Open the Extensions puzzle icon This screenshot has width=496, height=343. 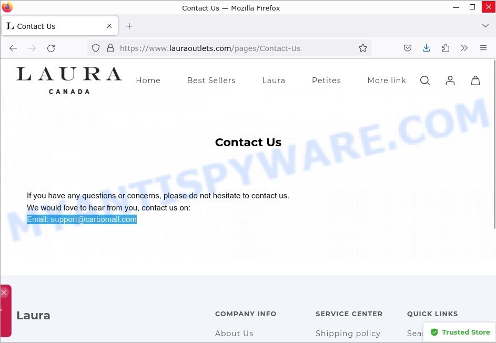pos(446,48)
